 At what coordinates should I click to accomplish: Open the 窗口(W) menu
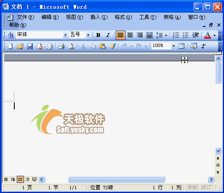pos(197,17)
